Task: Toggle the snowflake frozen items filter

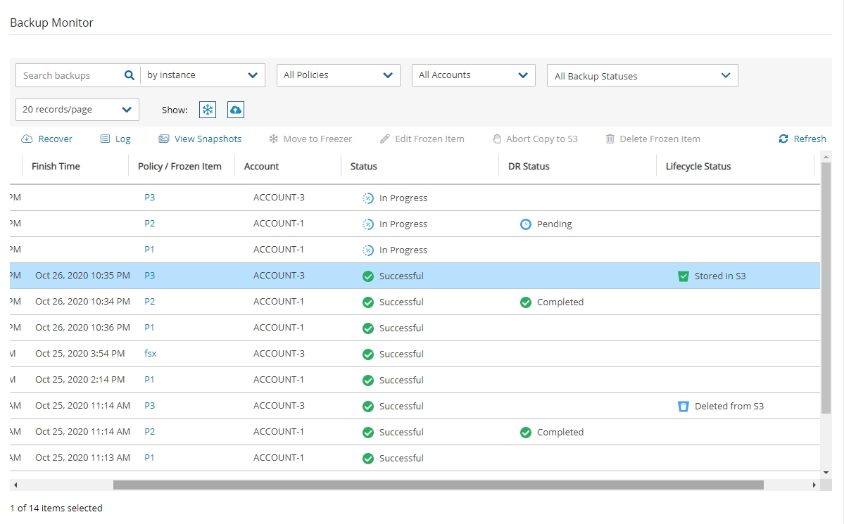Action: pyautogui.click(x=208, y=110)
